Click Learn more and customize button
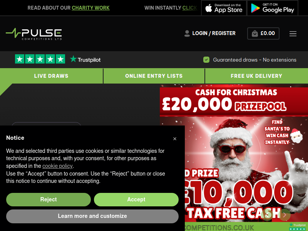Viewport: 308px width, 231px height. tap(92, 216)
